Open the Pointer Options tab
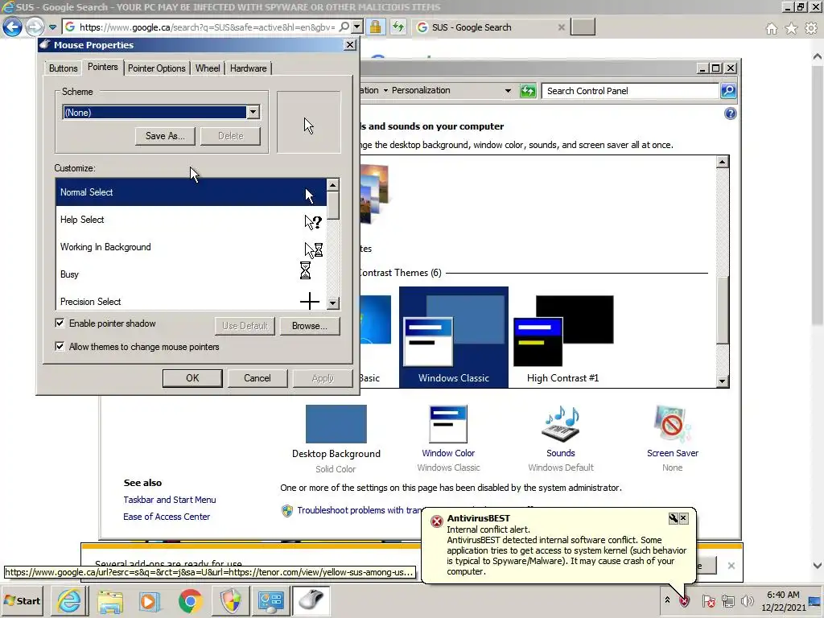824x618 pixels. click(x=157, y=68)
